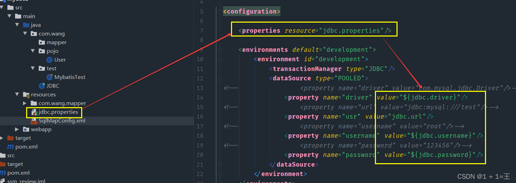Click the blue java source folder icon
Image resolution: width=516 pixels, height=183 pixels.
tap(26, 25)
